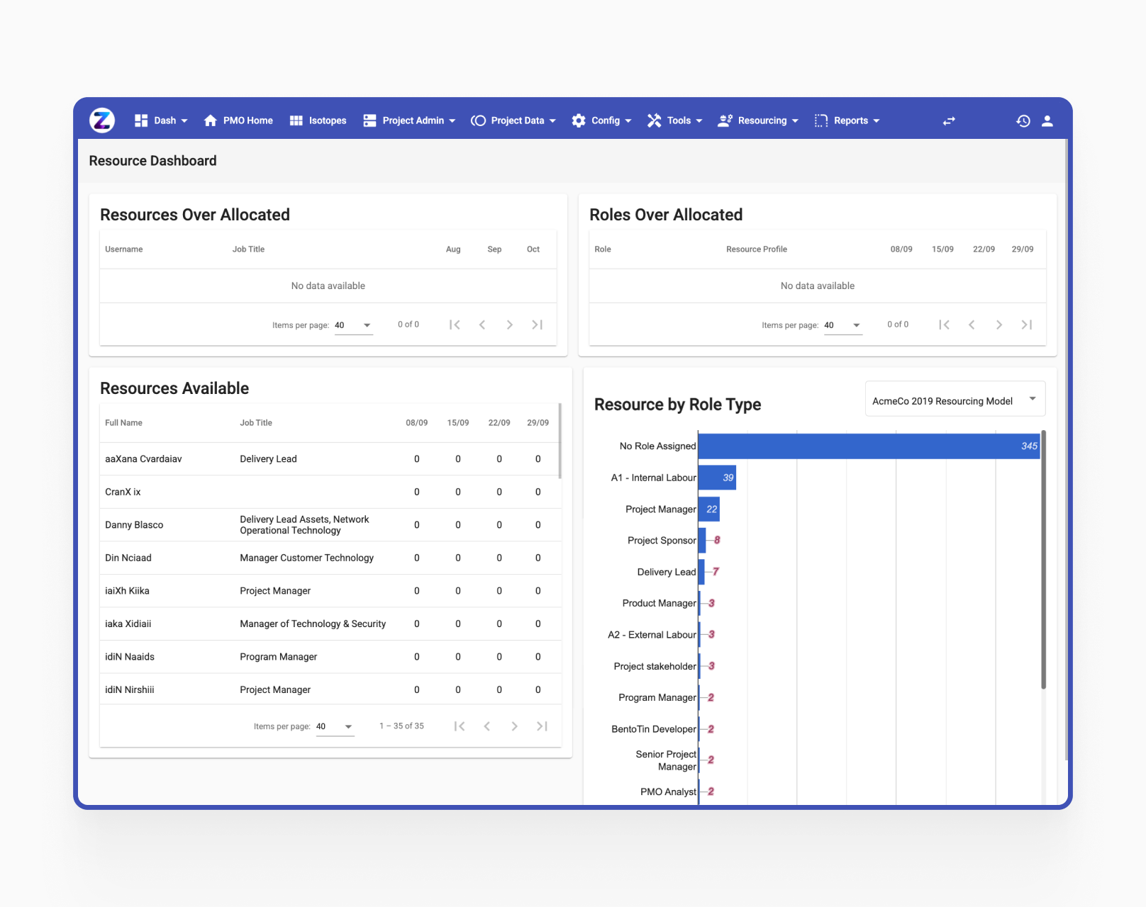This screenshot has width=1146, height=907.
Task: Open the AcmeCo 2019 Resourcing Model dropdown
Action: pos(955,400)
